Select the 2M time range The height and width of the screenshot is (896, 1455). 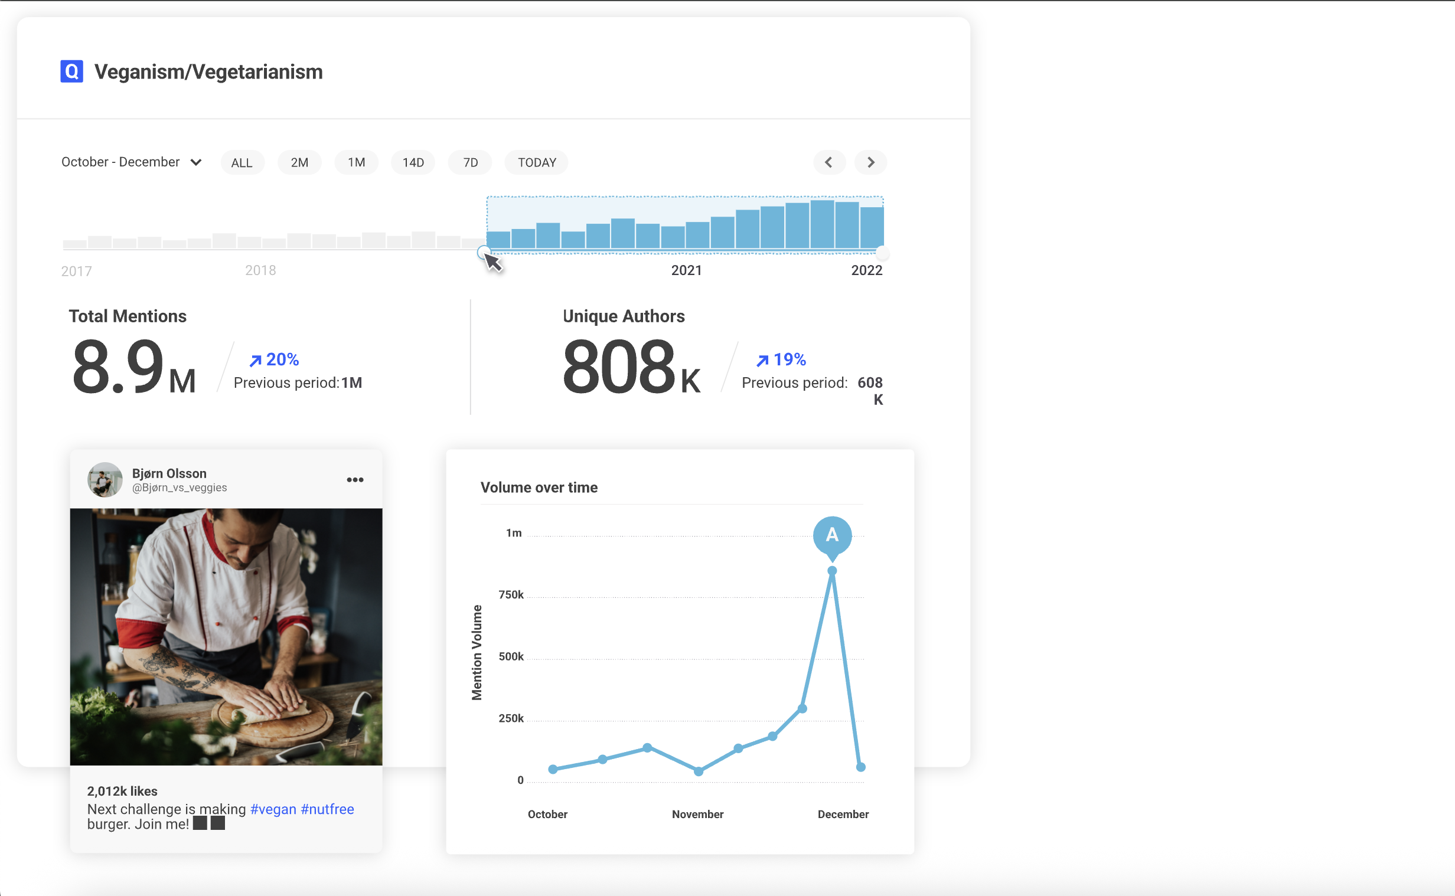(x=299, y=163)
